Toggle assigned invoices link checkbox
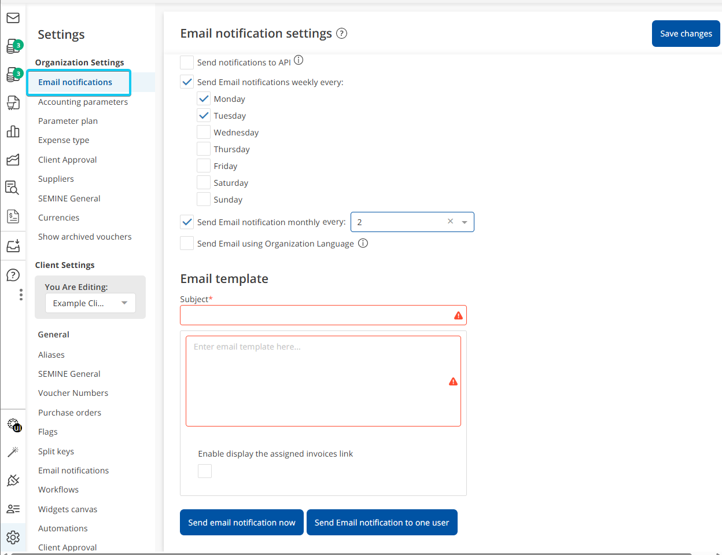The image size is (722, 555). 205,471
